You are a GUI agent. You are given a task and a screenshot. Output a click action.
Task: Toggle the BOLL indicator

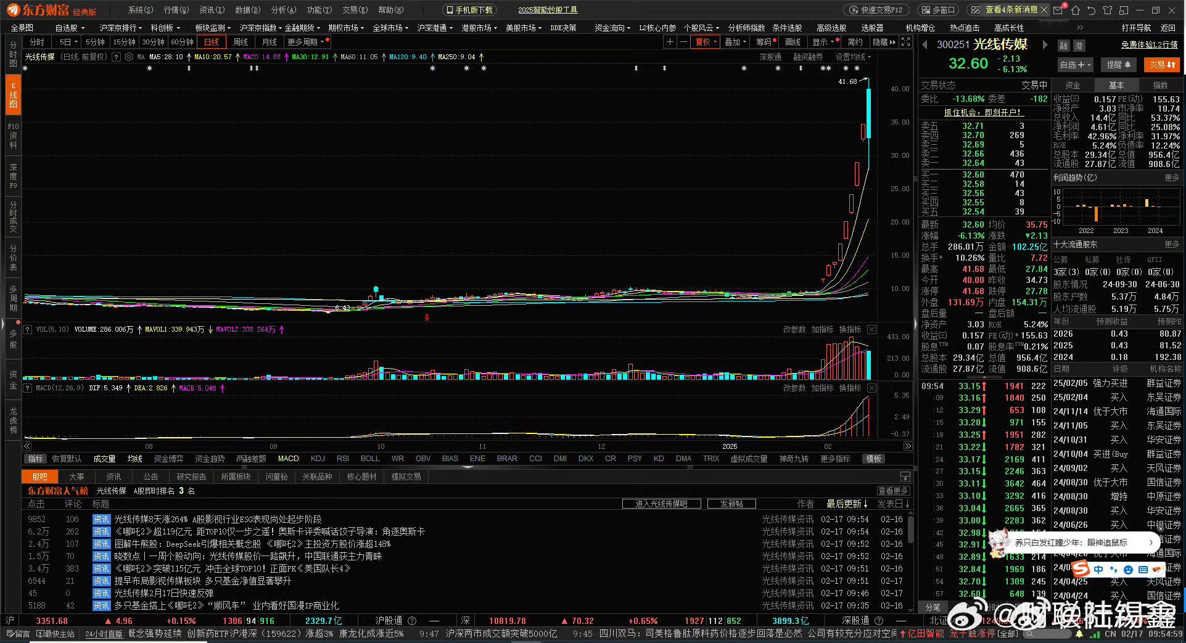click(370, 459)
